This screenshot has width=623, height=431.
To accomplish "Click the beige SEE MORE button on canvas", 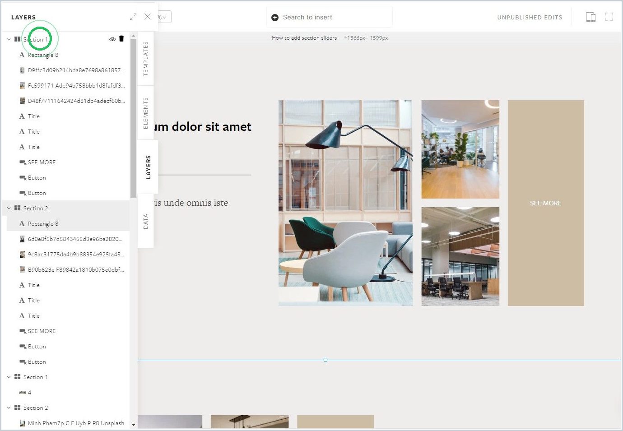I will click(546, 203).
